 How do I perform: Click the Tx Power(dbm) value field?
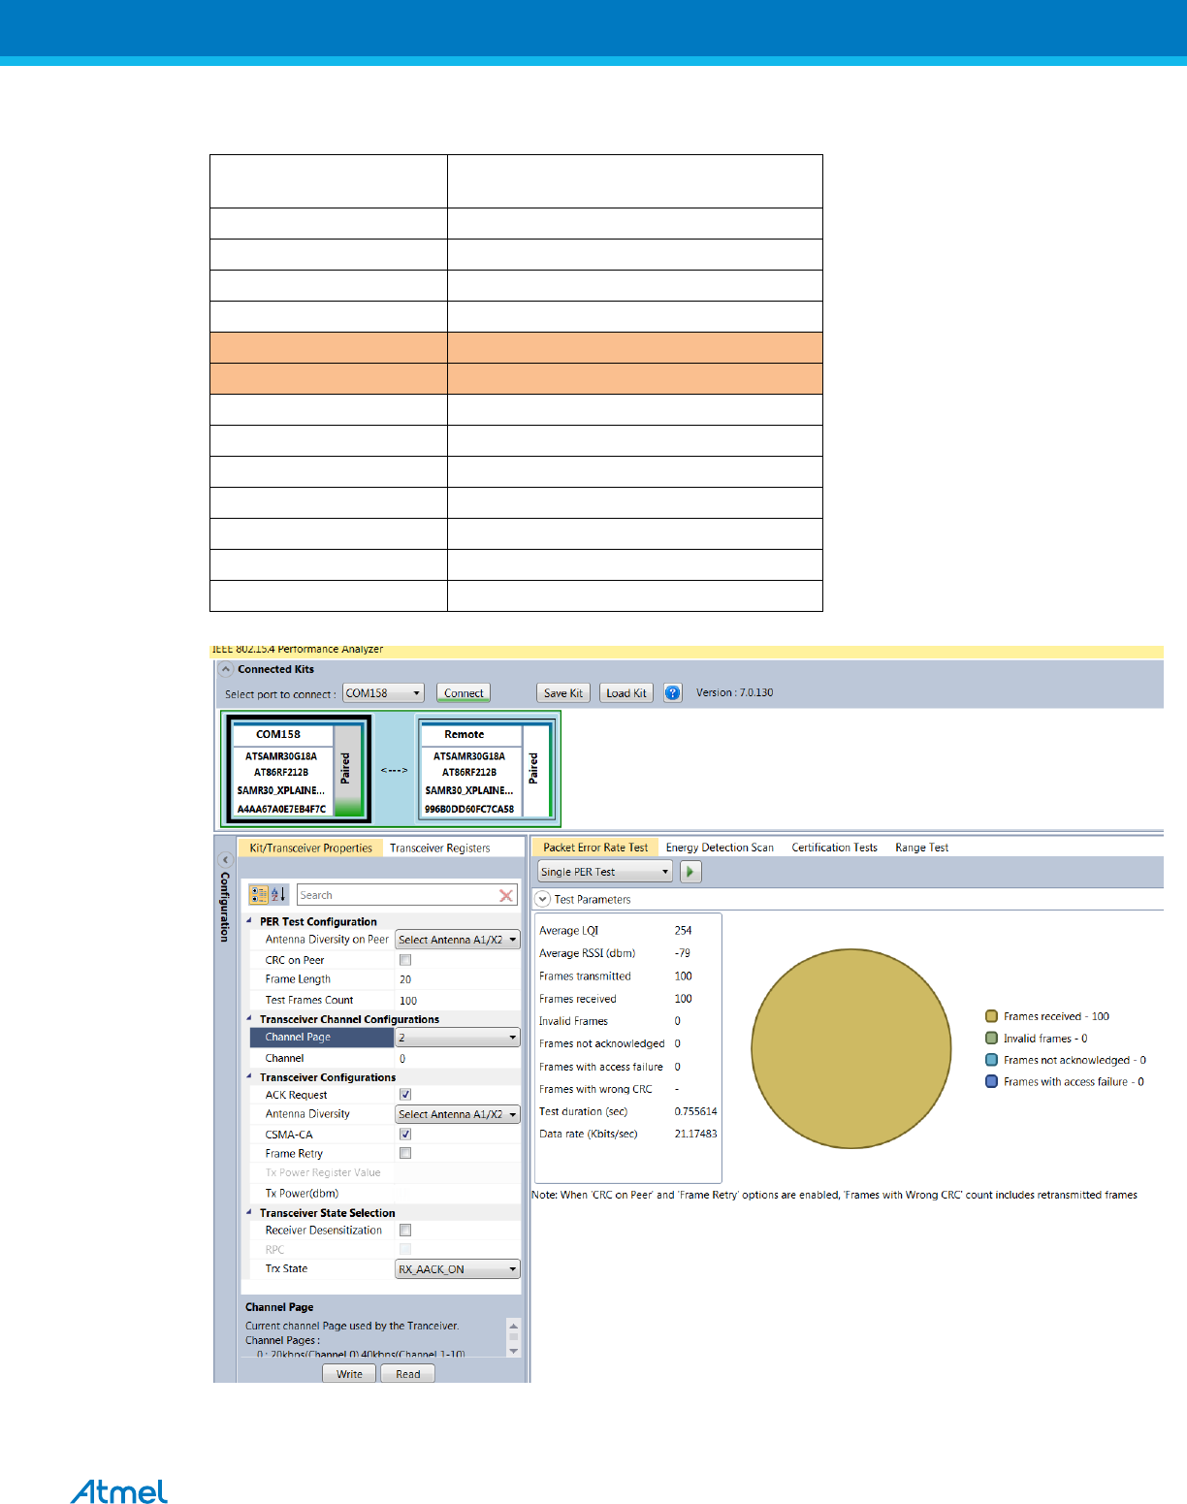tap(458, 1194)
